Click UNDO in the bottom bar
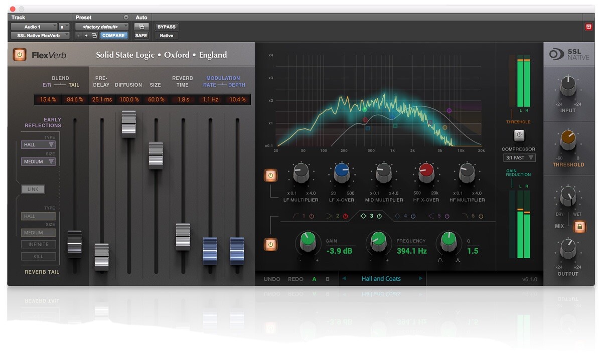602x353 pixels. pyautogui.click(x=271, y=279)
